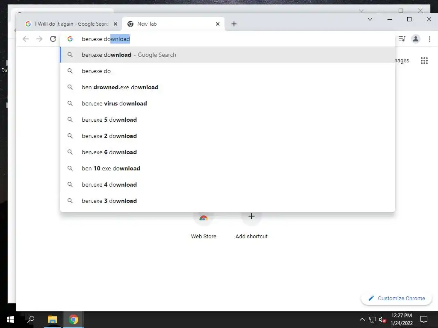This screenshot has height=328, width=438.
Task: Select 'ben.exe virus download' suggestion
Action: [x=228, y=103]
